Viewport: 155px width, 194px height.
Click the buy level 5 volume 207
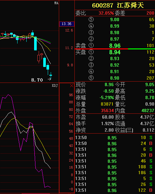(150, 78)
